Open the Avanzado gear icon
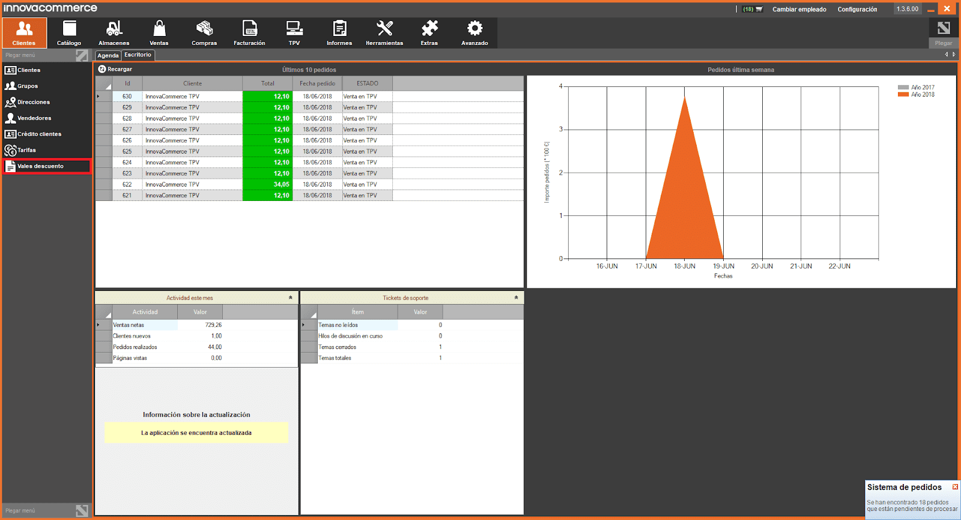 [x=474, y=33]
